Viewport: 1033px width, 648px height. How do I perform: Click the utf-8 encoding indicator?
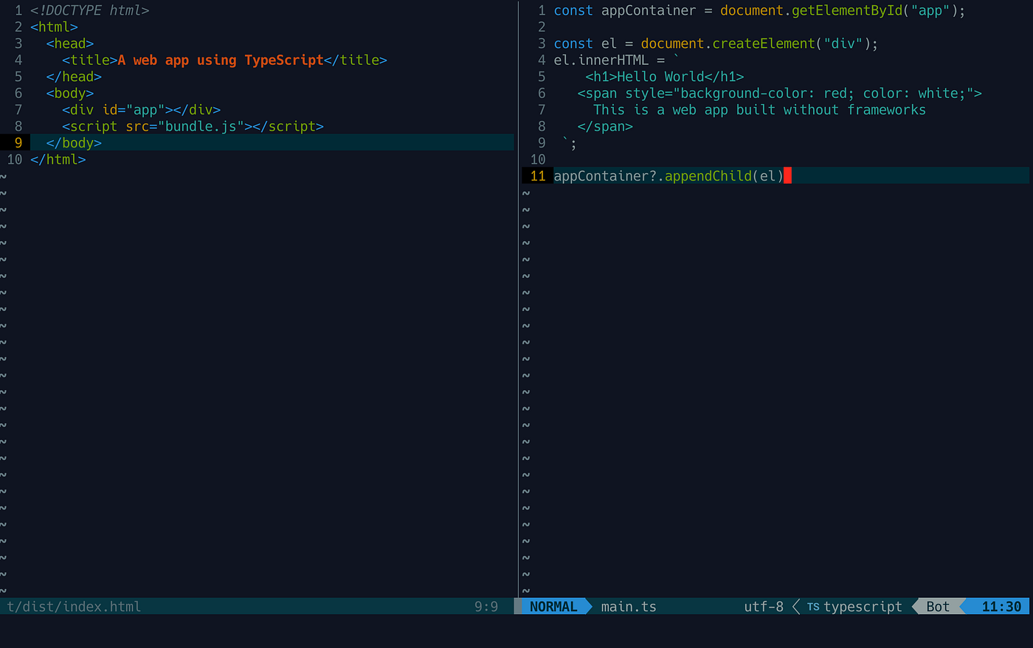coord(763,607)
